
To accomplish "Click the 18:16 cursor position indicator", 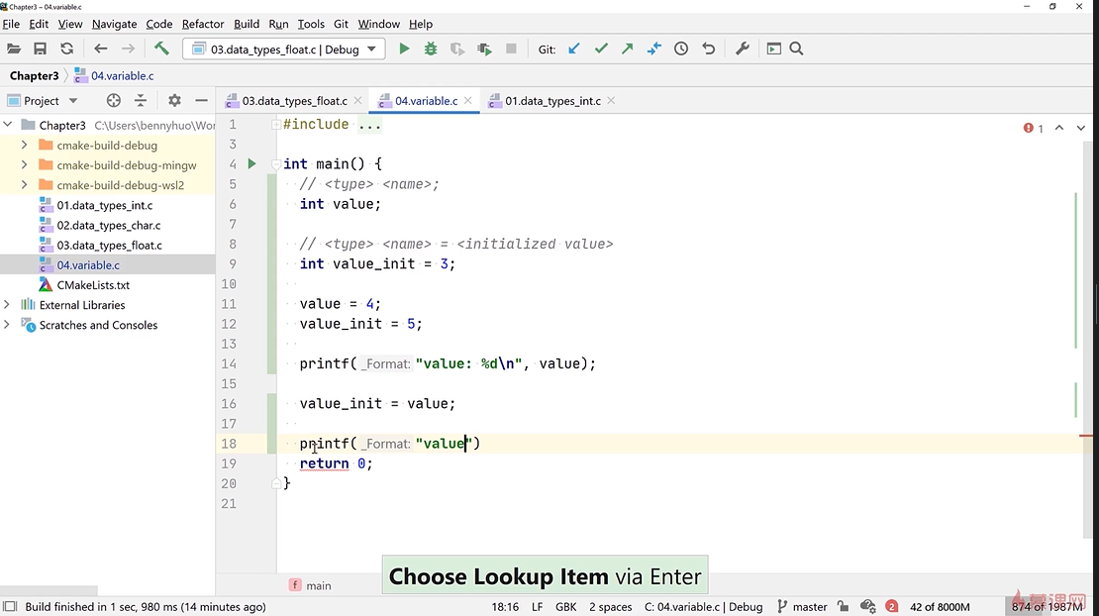I will 505,607.
